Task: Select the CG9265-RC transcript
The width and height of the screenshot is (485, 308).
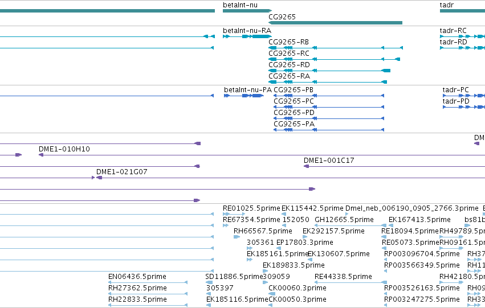Action: pyautogui.click(x=334, y=59)
